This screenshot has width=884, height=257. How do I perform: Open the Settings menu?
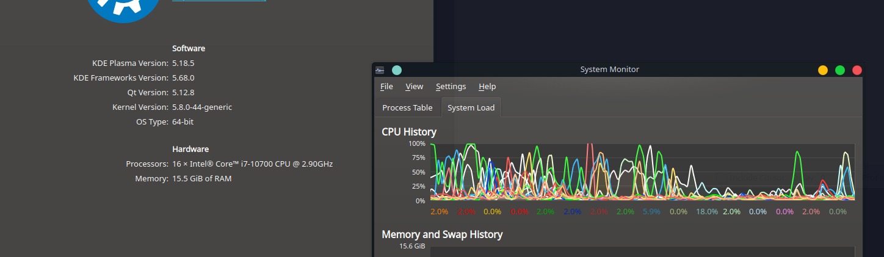pyautogui.click(x=451, y=87)
